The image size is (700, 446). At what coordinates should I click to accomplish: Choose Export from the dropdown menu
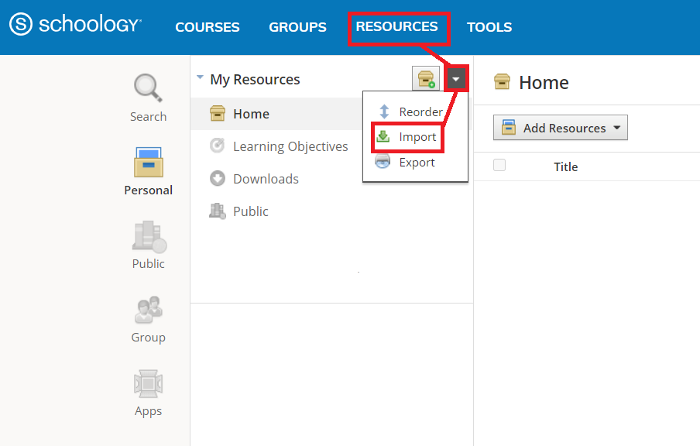pos(417,162)
